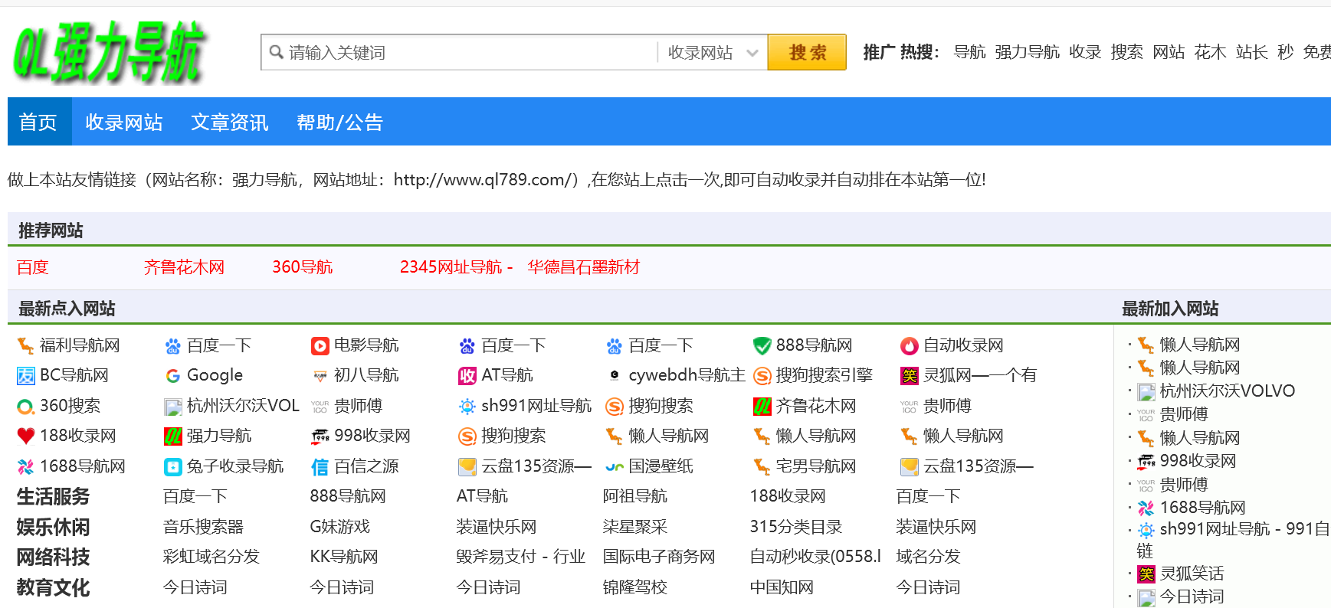The width and height of the screenshot is (1331, 608).
Task: Click hot search keyword 站长
Action: 1251,52
